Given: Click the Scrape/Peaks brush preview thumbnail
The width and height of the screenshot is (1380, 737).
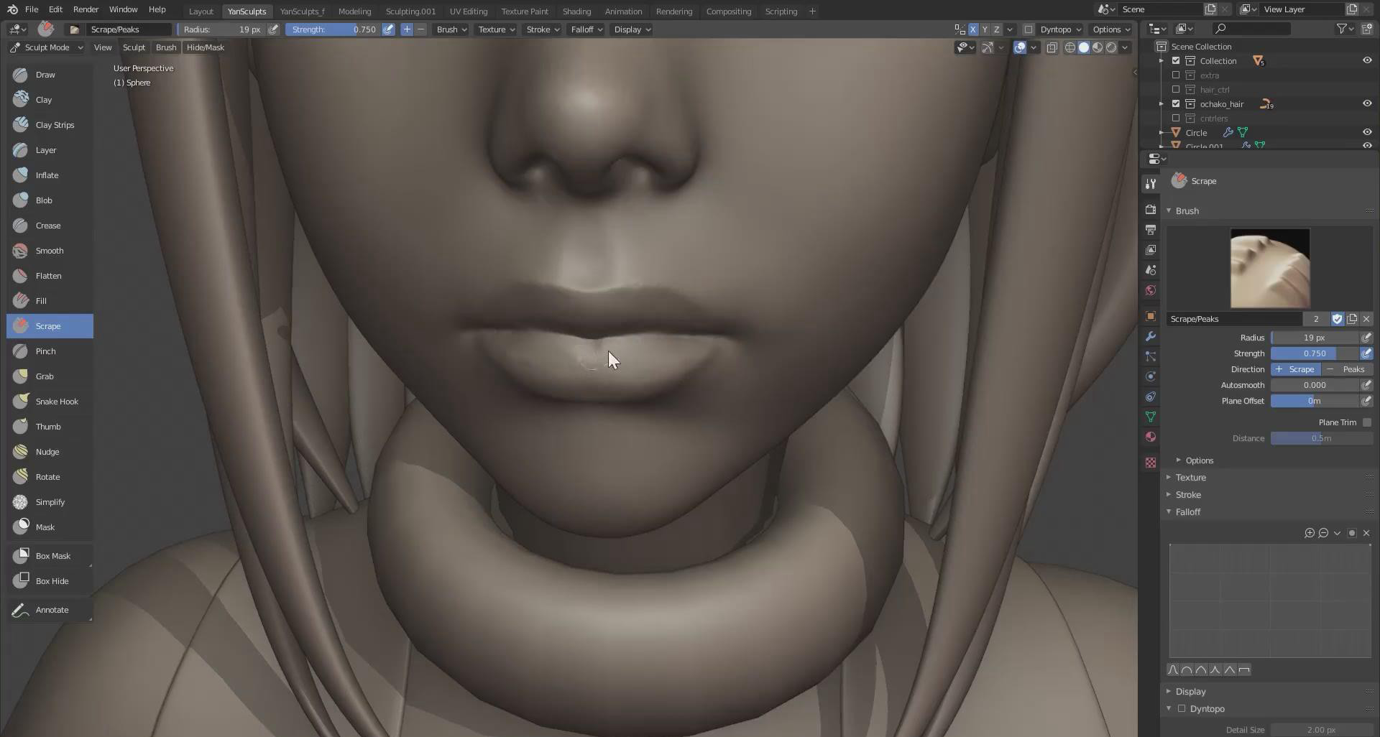Looking at the screenshot, I should point(1269,269).
